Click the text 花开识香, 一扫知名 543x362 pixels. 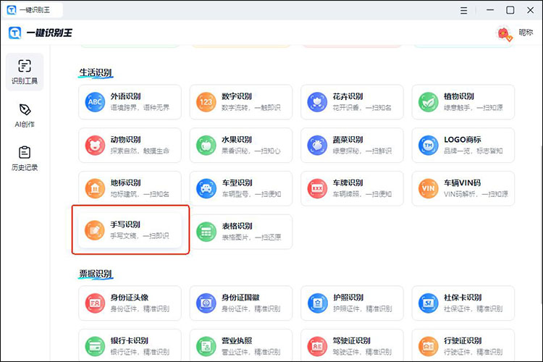[x=362, y=108]
